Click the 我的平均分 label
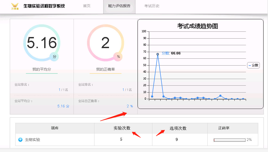This screenshot has width=268, height=152. (x=42, y=69)
